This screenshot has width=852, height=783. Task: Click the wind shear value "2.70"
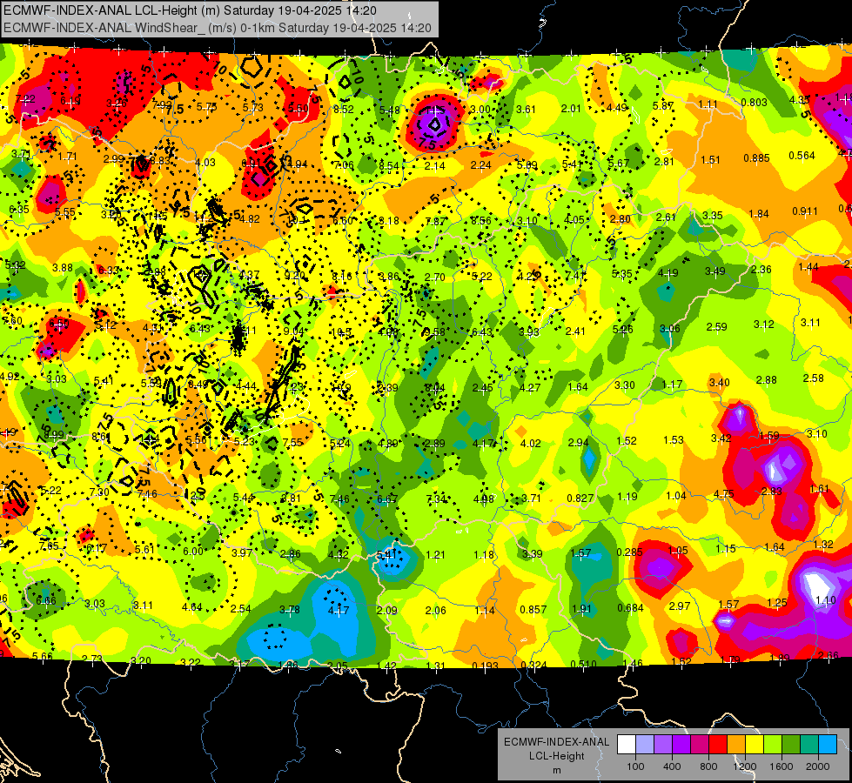pyautogui.click(x=434, y=278)
